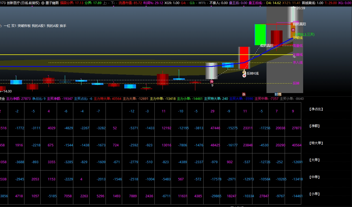Click the 墨子赌图 indicator name
Screen dimensions: 352x207
tap(52, 3)
